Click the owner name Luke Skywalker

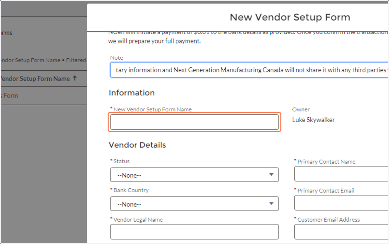click(313, 120)
